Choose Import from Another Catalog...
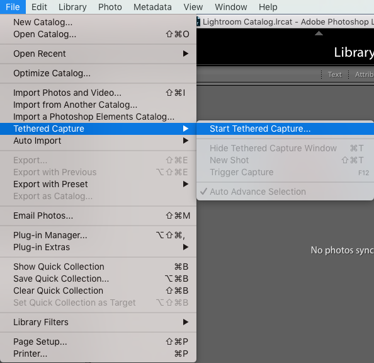 click(x=98, y=105)
